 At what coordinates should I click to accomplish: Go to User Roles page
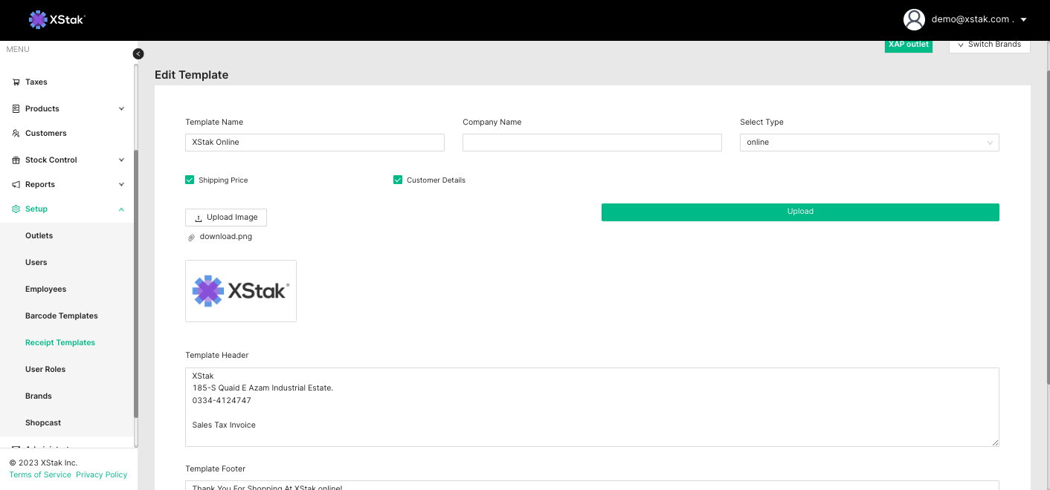click(45, 370)
